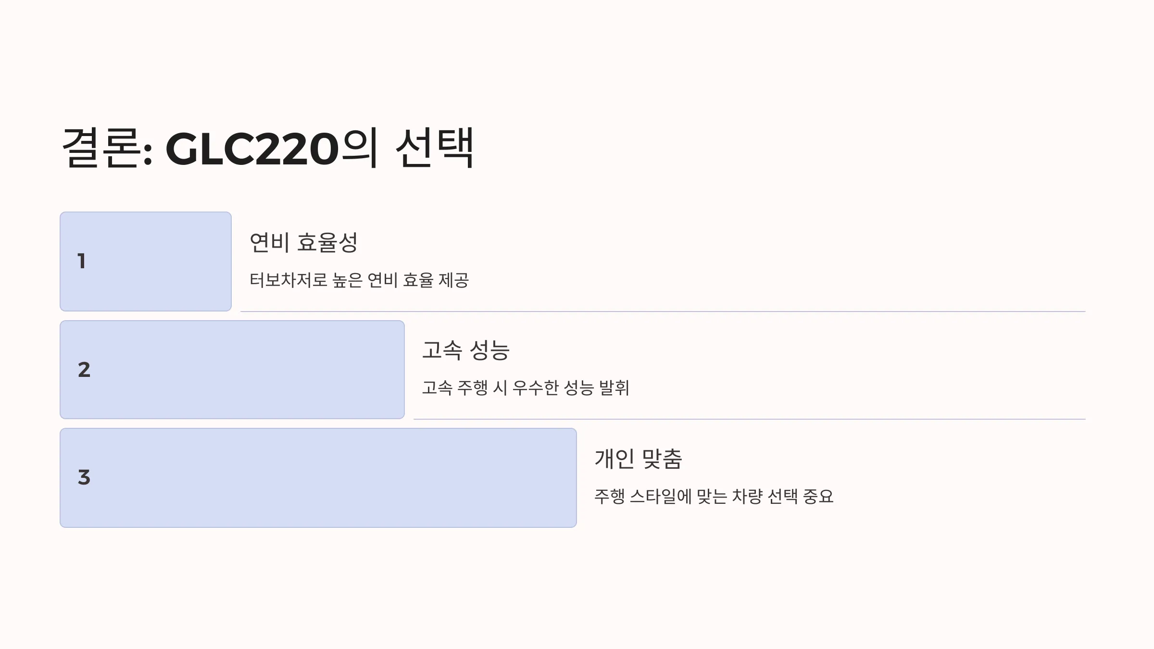Select text '터보차저로 높은 연비 효율 제공'
Screen dimensions: 1154x649
pos(359,280)
